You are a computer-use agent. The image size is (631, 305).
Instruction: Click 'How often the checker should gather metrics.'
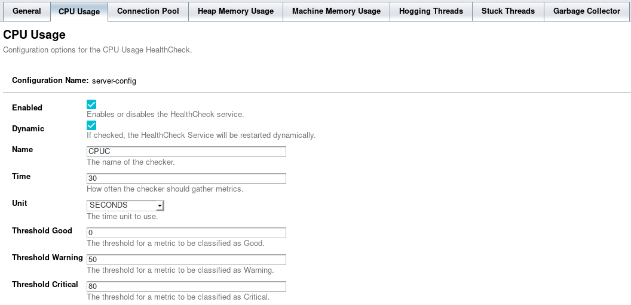pos(165,189)
